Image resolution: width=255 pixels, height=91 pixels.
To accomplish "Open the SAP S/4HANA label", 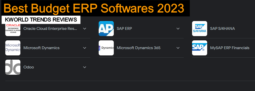I will coord(223,29).
